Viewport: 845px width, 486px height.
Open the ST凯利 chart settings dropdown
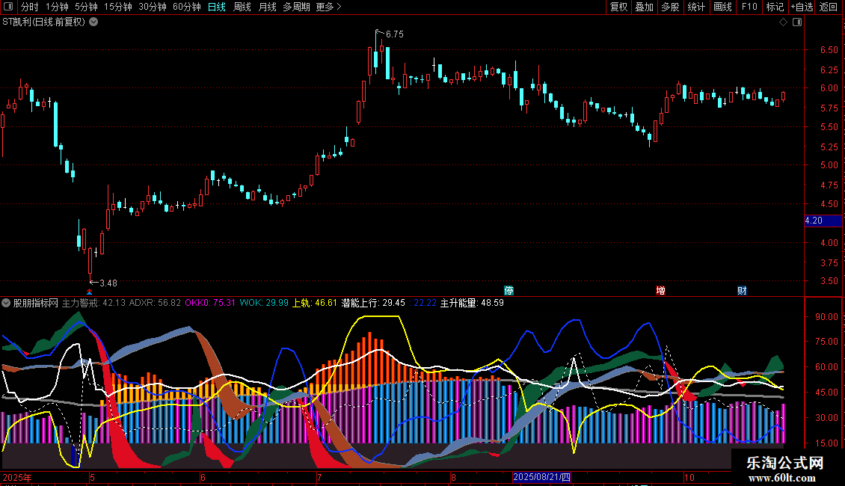(x=93, y=22)
